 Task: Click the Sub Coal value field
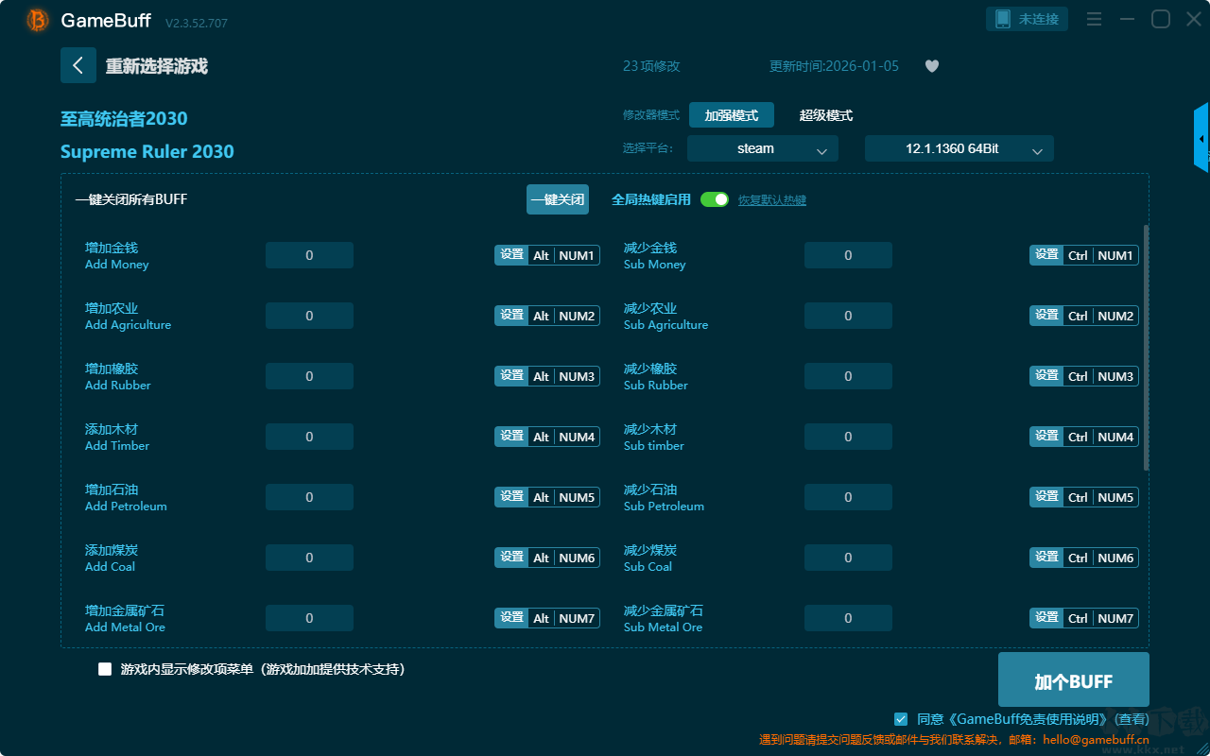click(848, 558)
